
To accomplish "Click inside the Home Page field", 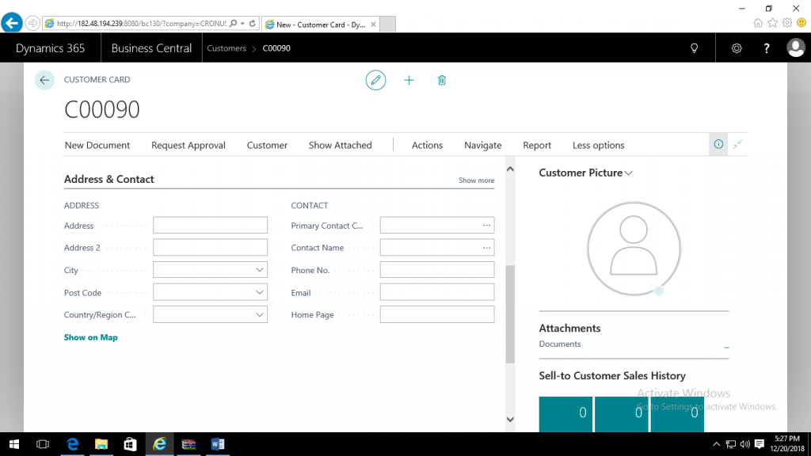I will click(437, 314).
